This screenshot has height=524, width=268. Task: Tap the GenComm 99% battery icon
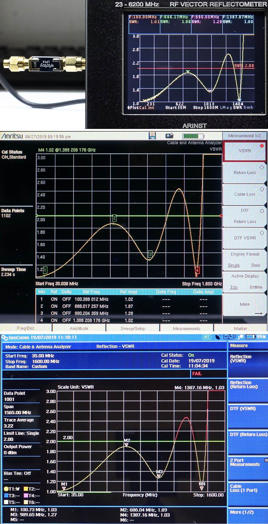pyautogui.click(x=250, y=337)
